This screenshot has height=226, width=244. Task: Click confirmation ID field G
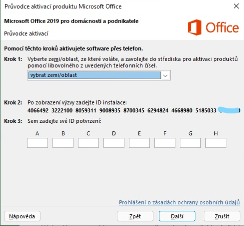(x=190, y=143)
